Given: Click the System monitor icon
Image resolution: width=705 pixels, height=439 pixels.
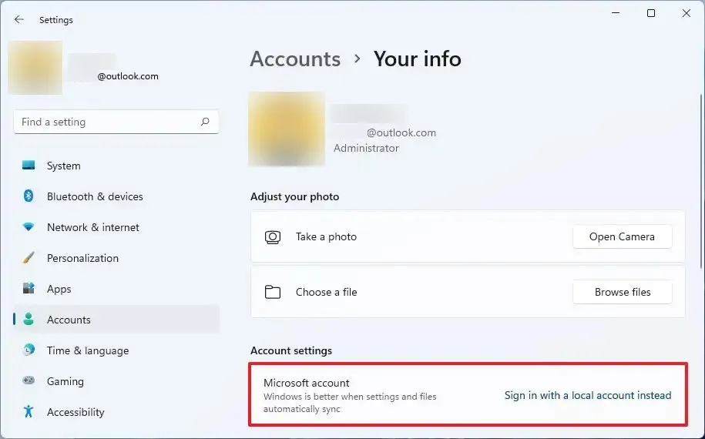Looking at the screenshot, I should (x=29, y=166).
